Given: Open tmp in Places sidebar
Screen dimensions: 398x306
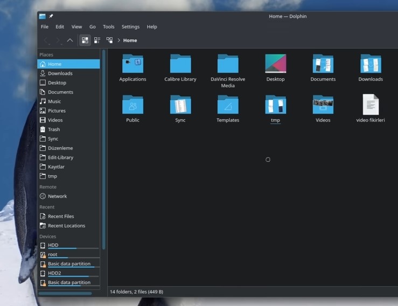Looking at the screenshot, I should [68, 176].
